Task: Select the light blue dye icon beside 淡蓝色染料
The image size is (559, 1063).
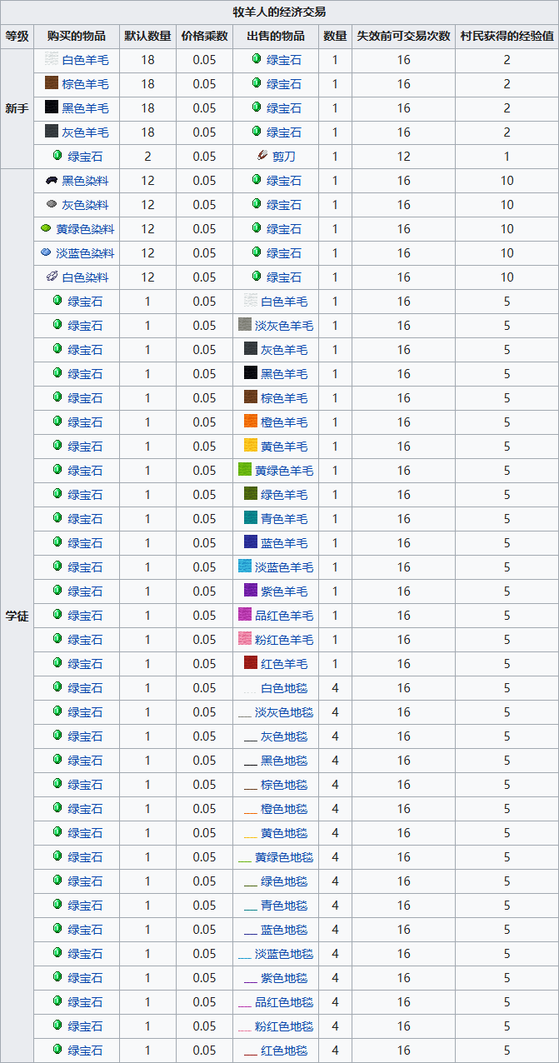Action: tap(46, 252)
